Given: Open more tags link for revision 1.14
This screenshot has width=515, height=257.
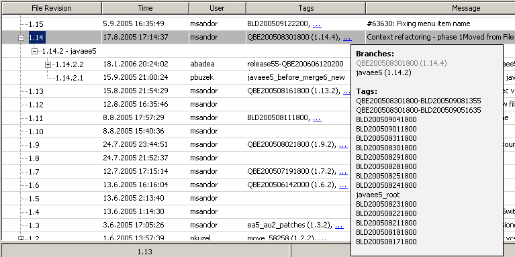Looking at the screenshot, I should (347, 38).
